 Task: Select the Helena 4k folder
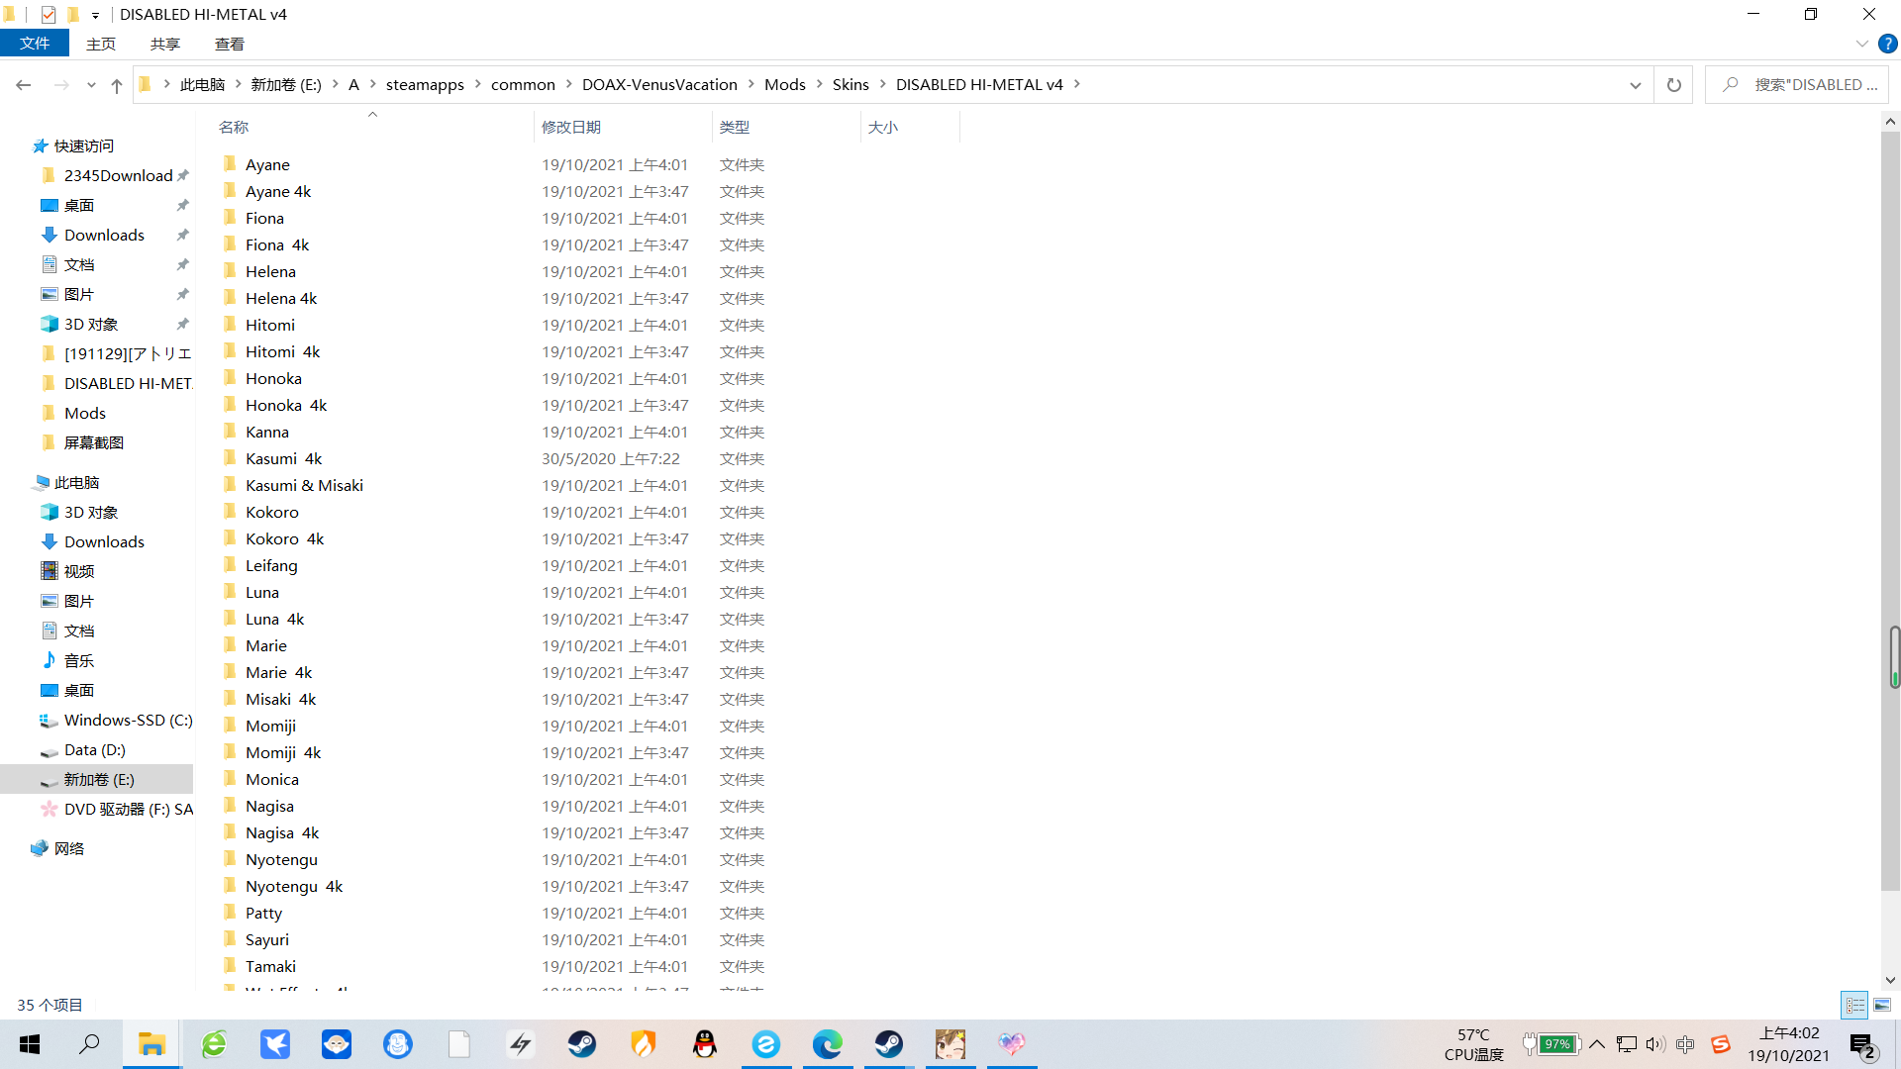tap(281, 298)
